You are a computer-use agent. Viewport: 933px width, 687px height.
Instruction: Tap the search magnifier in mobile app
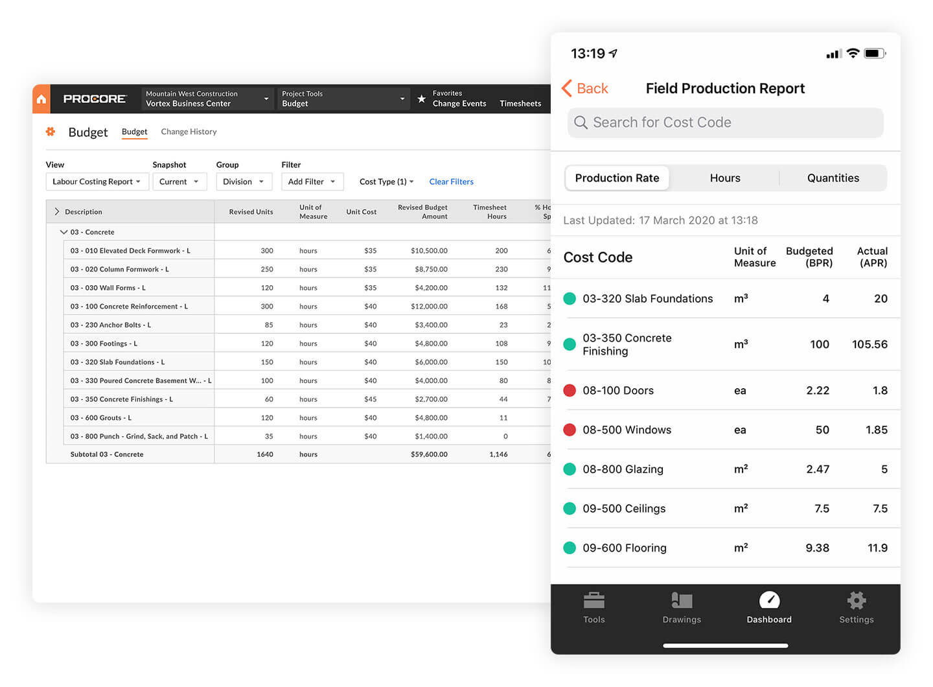(581, 122)
